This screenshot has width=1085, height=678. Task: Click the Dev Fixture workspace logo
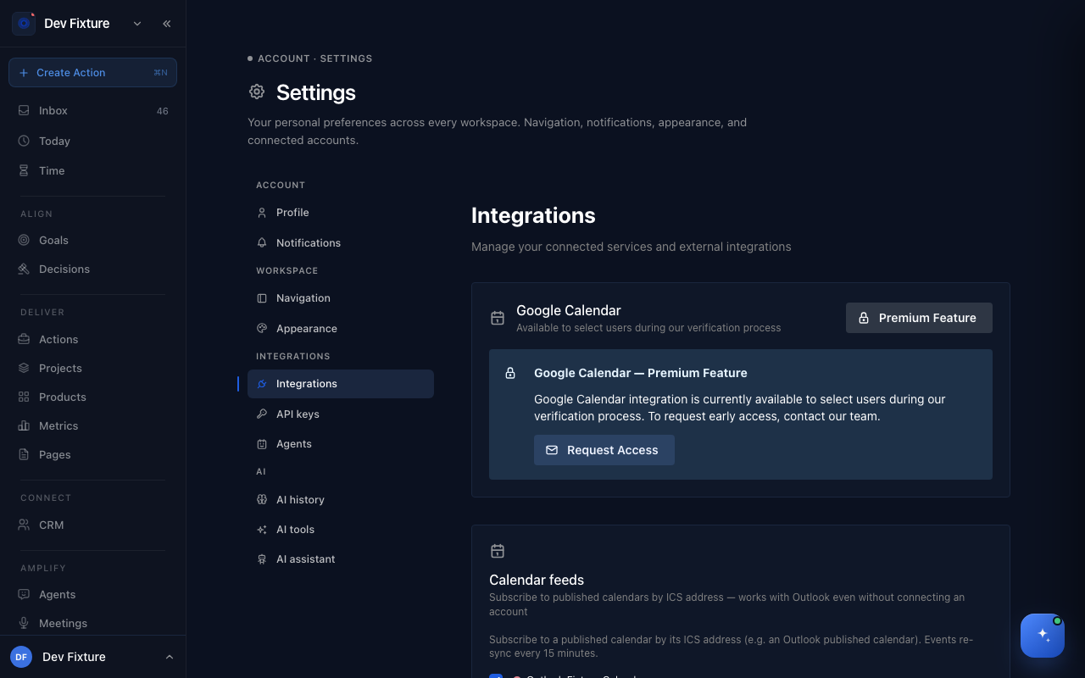(x=24, y=24)
